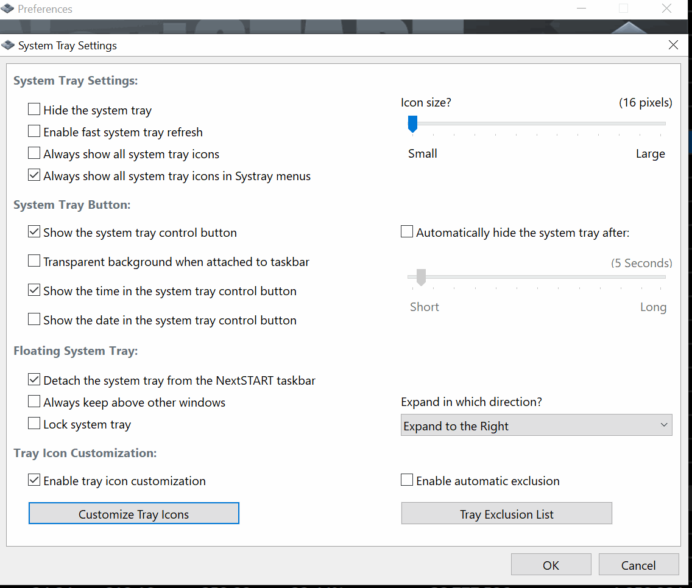Uncheck Always show icons in Systray menus
This screenshot has width=692, height=588.
pos(35,176)
